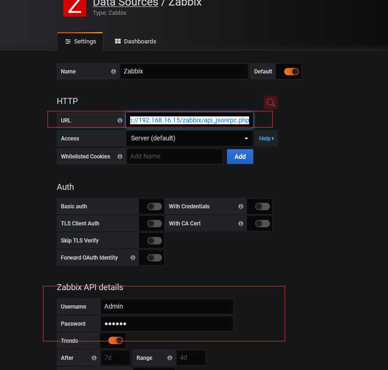The height and width of the screenshot is (370, 388).
Task: Click the With Credentials info icon
Action: [241, 206]
